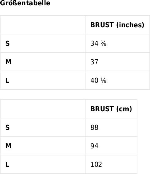Select the fraction ⅛ next to 40
The image size is (150, 174).
pos(104,81)
